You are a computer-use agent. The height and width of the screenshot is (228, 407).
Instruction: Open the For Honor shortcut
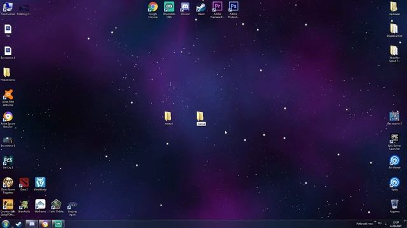(394, 162)
